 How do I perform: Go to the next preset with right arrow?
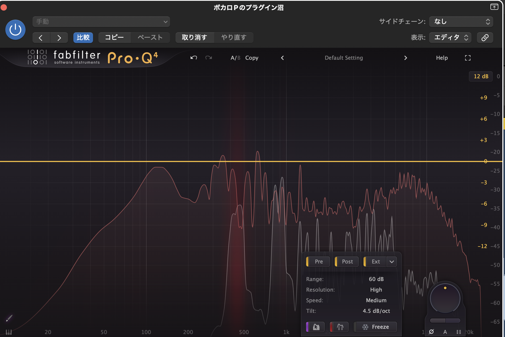(59, 38)
